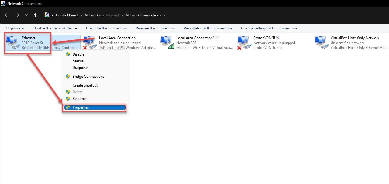Click ProtonVPN Tunnel device text
389x184 pixels.
click(x=268, y=48)
